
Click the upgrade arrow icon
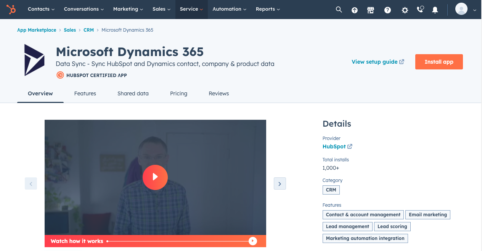[354, 10]
